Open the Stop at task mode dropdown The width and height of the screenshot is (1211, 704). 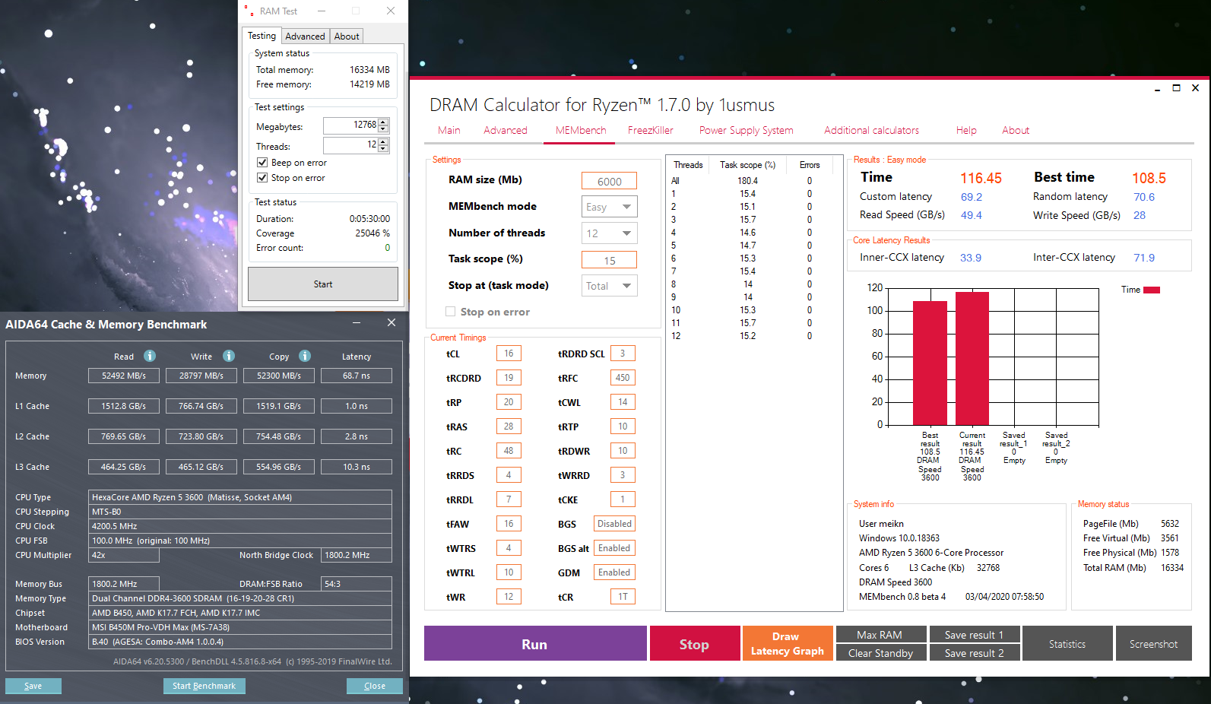610,286
